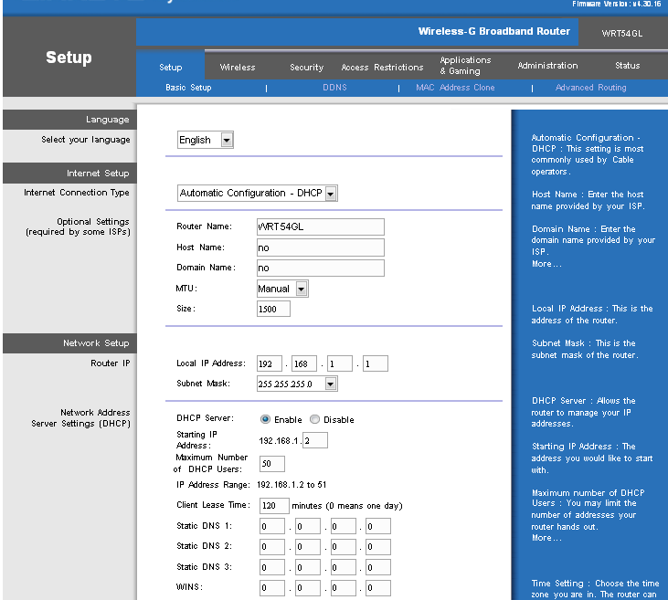Open MAC Address Clone sub-tab
This screenshot has height=600, width=668.
click(x=455, y=88)
